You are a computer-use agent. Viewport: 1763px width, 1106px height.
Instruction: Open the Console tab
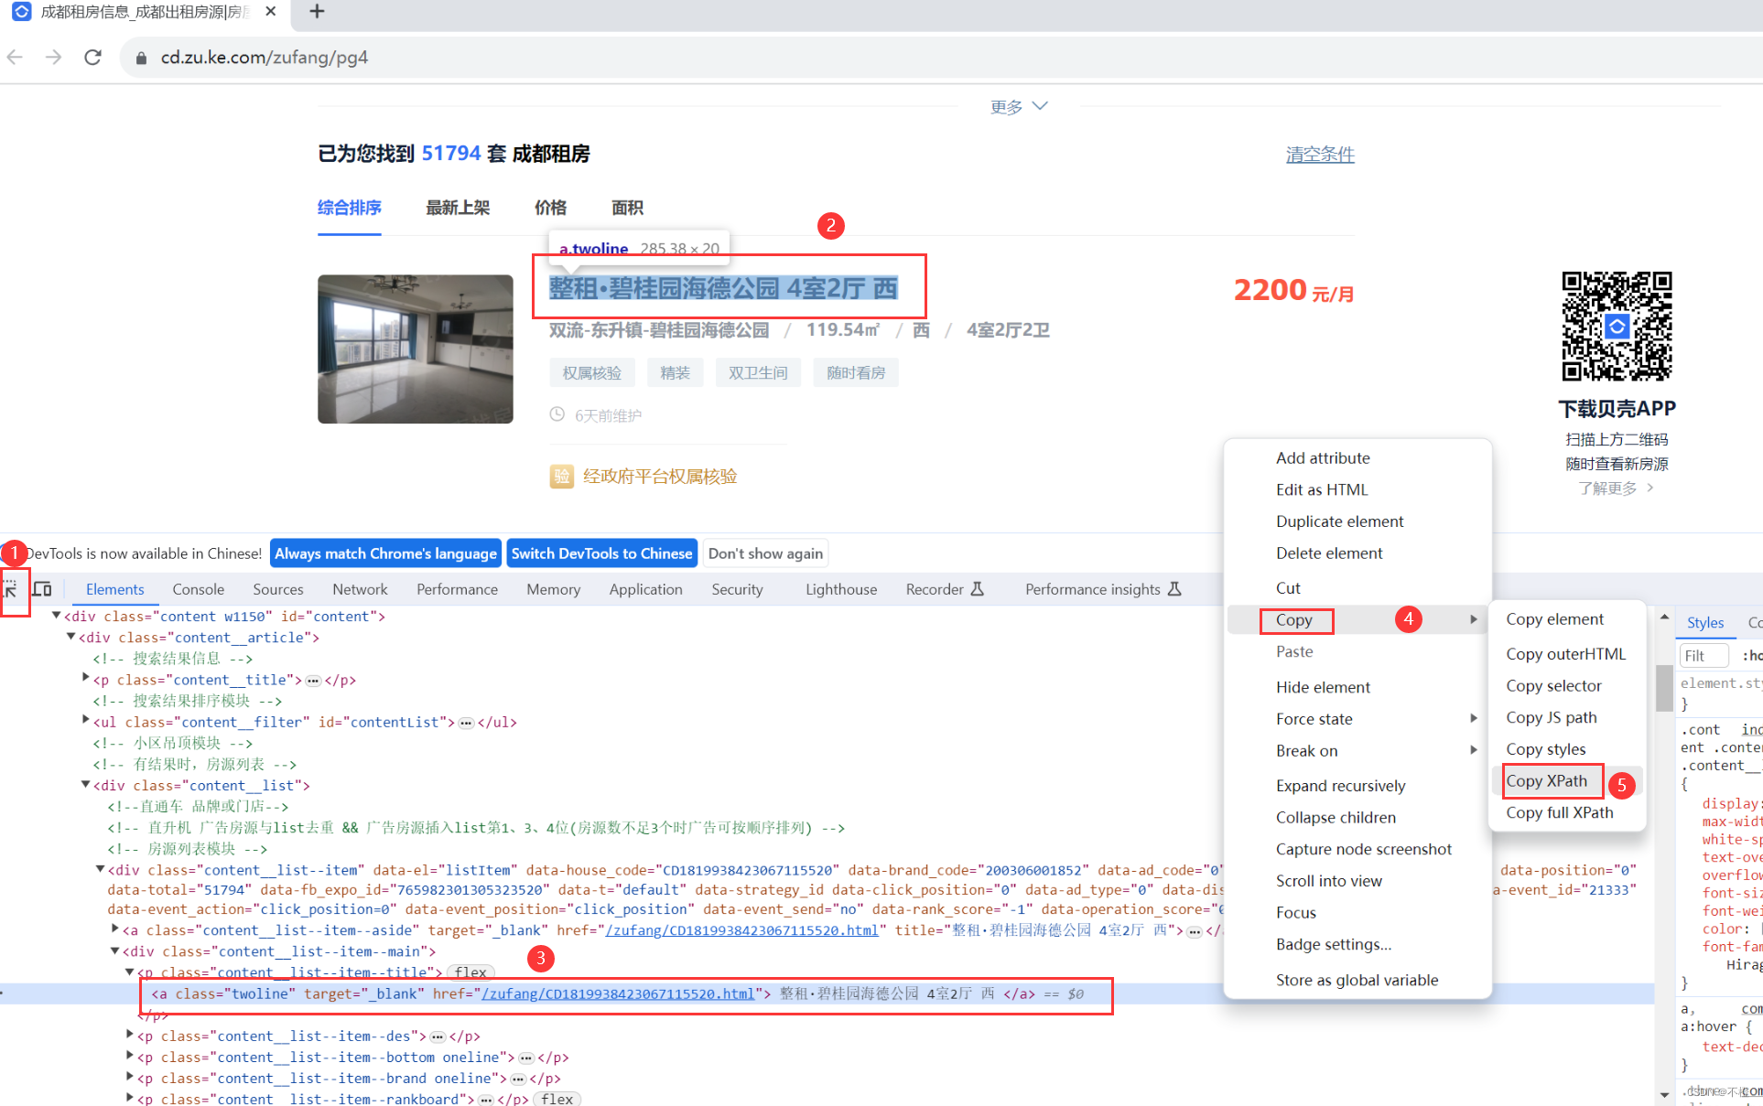[x=198, y=589]
